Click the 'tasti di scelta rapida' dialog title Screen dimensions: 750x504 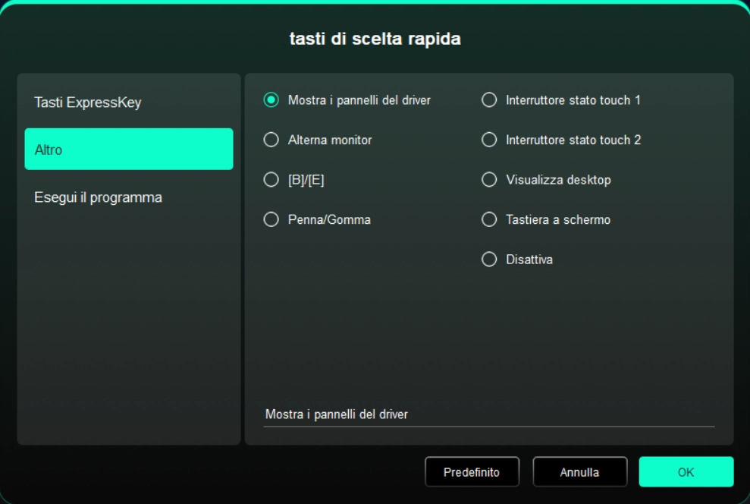(375, 39)
